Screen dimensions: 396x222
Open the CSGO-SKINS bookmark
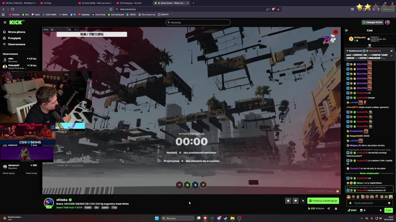(x=49, y=14)
